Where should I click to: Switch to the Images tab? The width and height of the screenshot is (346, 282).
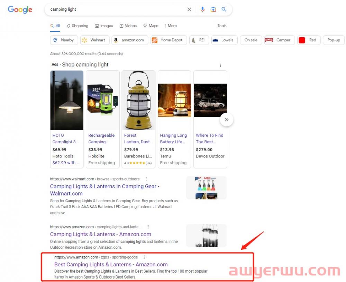(x=104, y=26)
